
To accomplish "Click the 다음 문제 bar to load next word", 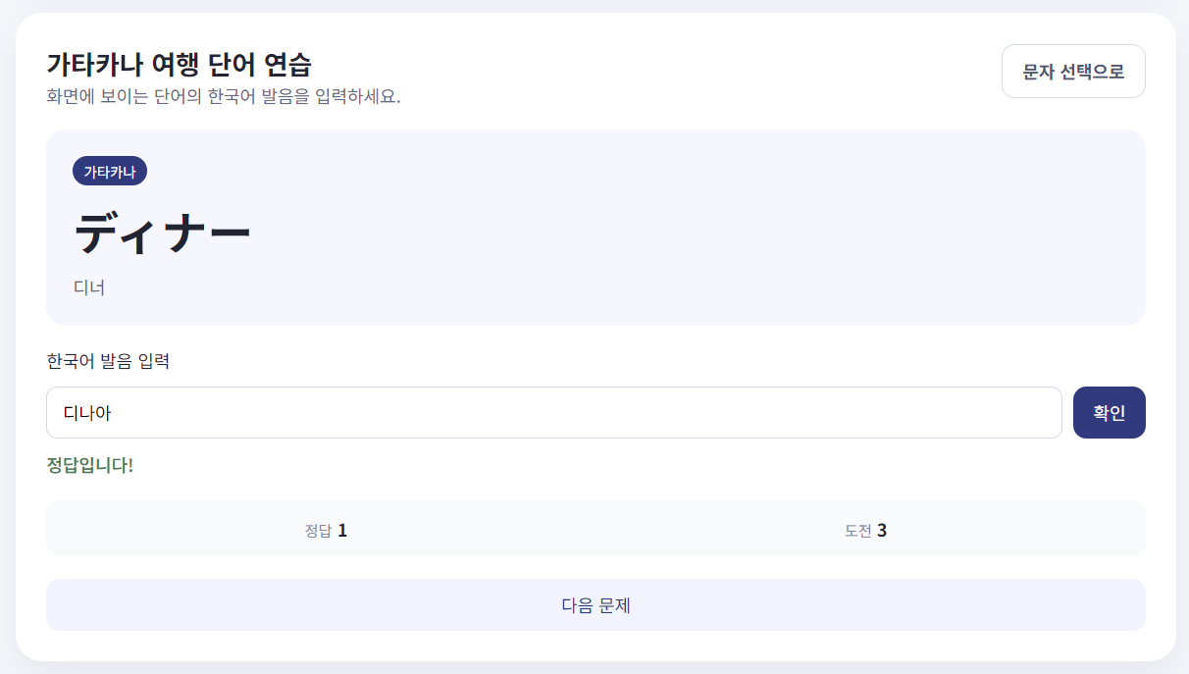I will 595,605.
